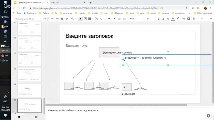This screenshot has width=214, height=120.
Task: Switch to filmstrip view
Action: [19, 117]
